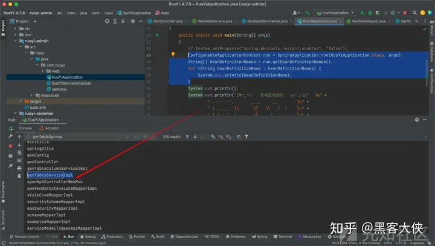This screenshot has height=246, width=435.
Task: Open the Endpoints tool window
Action: (112, 237)
